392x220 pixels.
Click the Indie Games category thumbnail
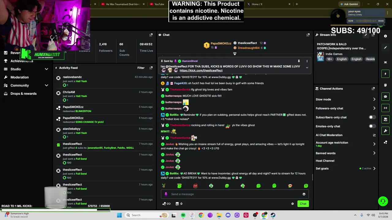(320, 57)
